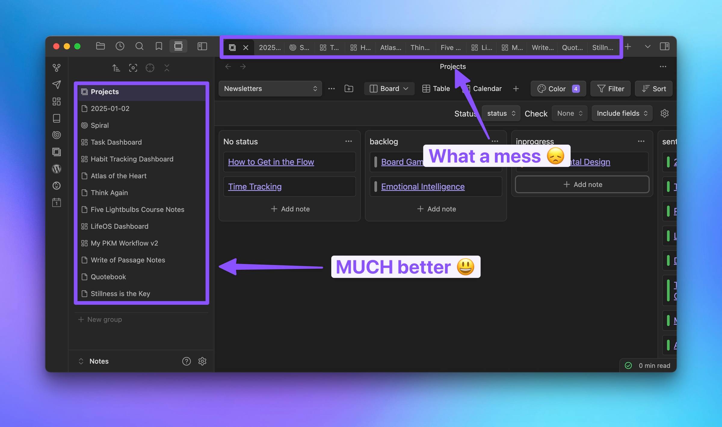Screen dimensions: 722x427
Task: Open Spiral in the tab list
Action: 141,125
